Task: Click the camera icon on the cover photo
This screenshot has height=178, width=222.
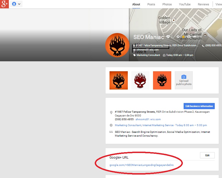Action: (188, 37)
